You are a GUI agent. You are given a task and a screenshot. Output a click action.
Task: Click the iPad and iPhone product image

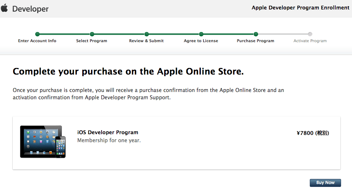pyautogui.click(x=43, y=142)
